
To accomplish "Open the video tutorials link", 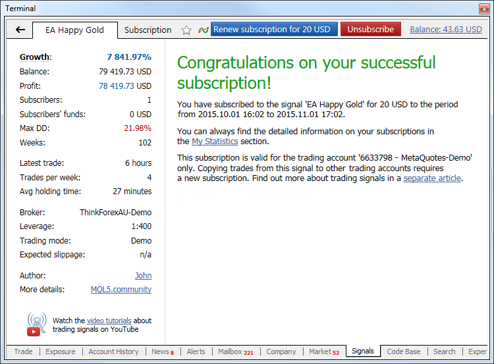I will [109, 321].
